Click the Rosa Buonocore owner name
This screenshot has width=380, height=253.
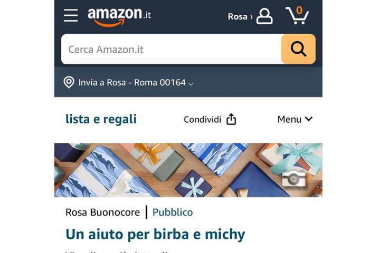click(102, 212)
